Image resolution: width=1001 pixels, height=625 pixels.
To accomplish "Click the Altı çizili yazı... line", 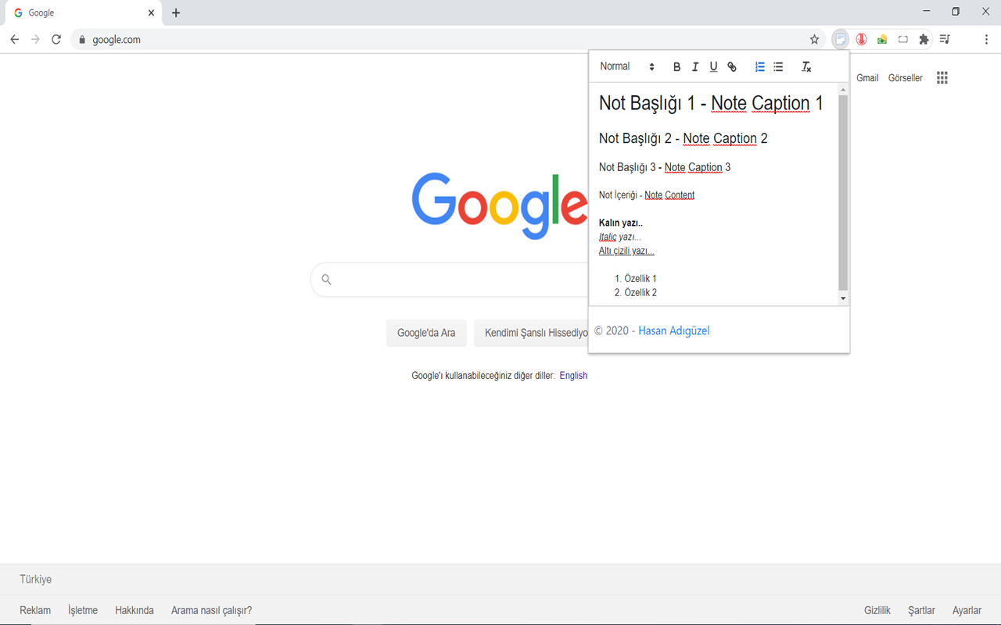I will click(626, 251).
